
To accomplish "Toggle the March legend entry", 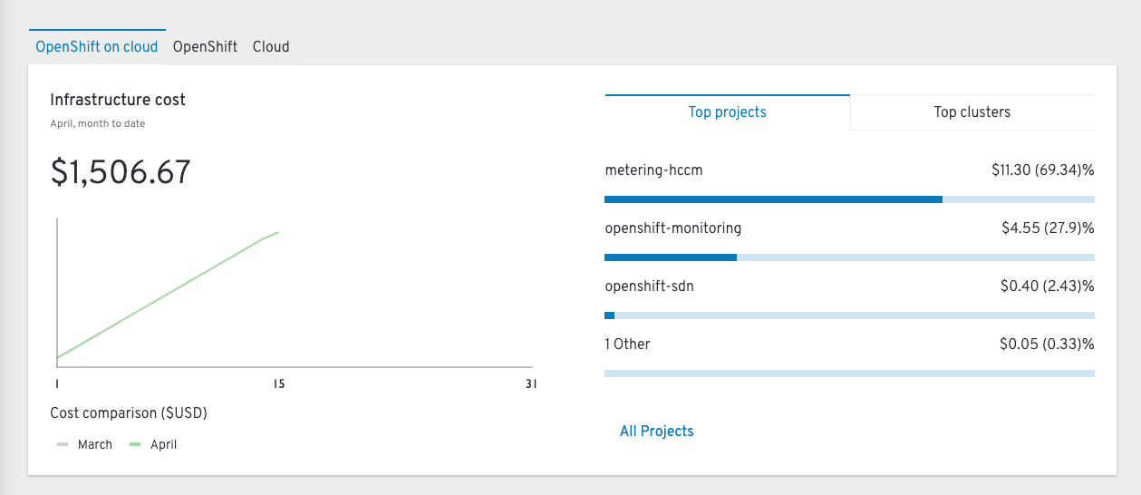I will pyautogui.click(x=84, y=444).
